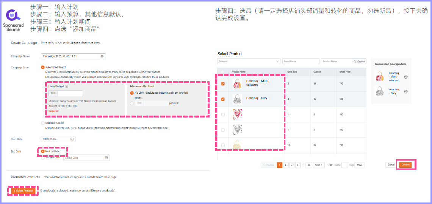Check the red heart product row checkbox
The width and height of the screenshot is (432, 204).
(223, 114)
